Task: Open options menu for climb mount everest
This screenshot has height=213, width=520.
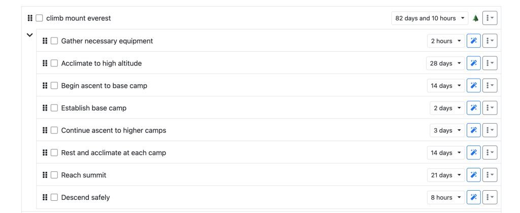Action: tap(490, 18)
